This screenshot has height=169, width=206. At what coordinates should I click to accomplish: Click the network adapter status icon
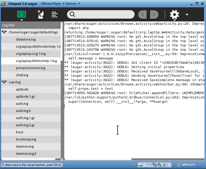154,165
